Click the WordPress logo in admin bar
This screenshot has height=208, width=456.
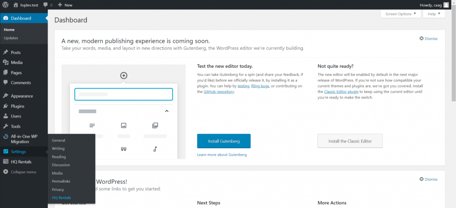click(x=6, y=4)
